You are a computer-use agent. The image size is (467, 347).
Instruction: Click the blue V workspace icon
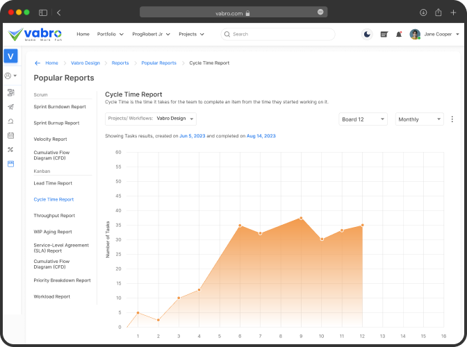click(10, 56)
